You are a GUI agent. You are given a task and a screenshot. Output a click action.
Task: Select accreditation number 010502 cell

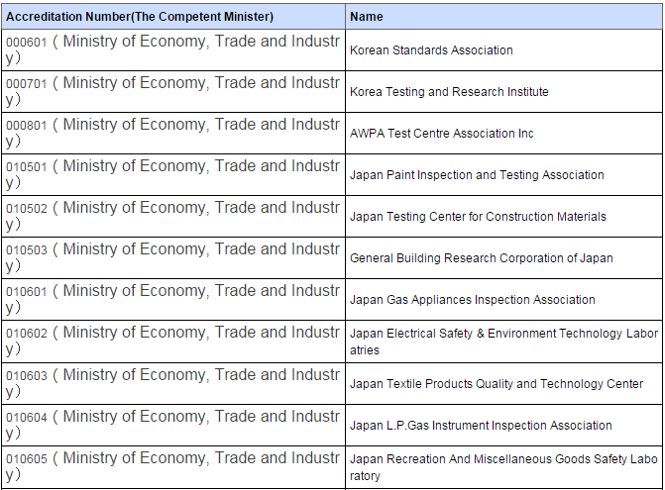pyautogui.click(x=173, y=216)
